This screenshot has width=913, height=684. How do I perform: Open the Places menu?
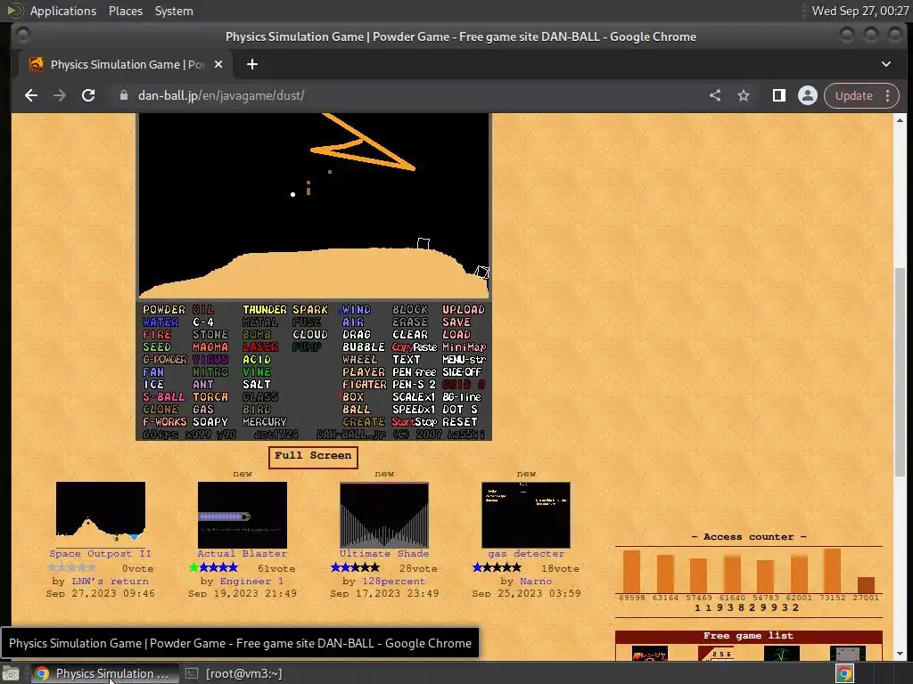(126, 11)
